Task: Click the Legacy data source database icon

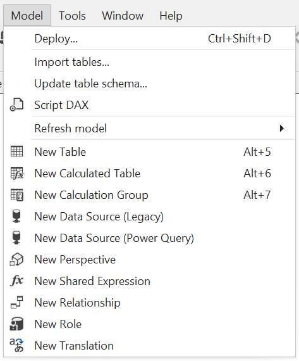Action: [x=16, y=216]
